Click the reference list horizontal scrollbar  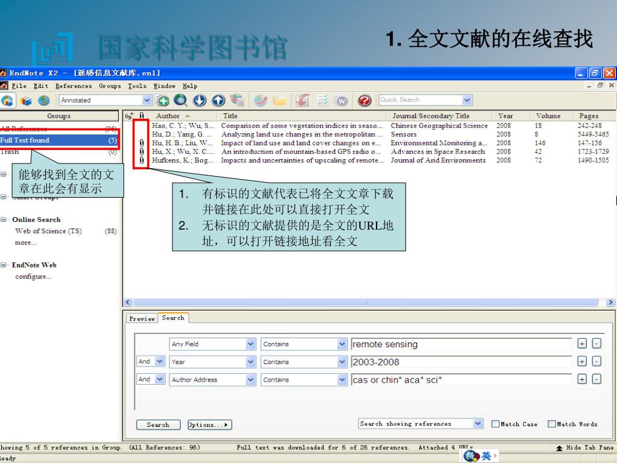(366, 303)
